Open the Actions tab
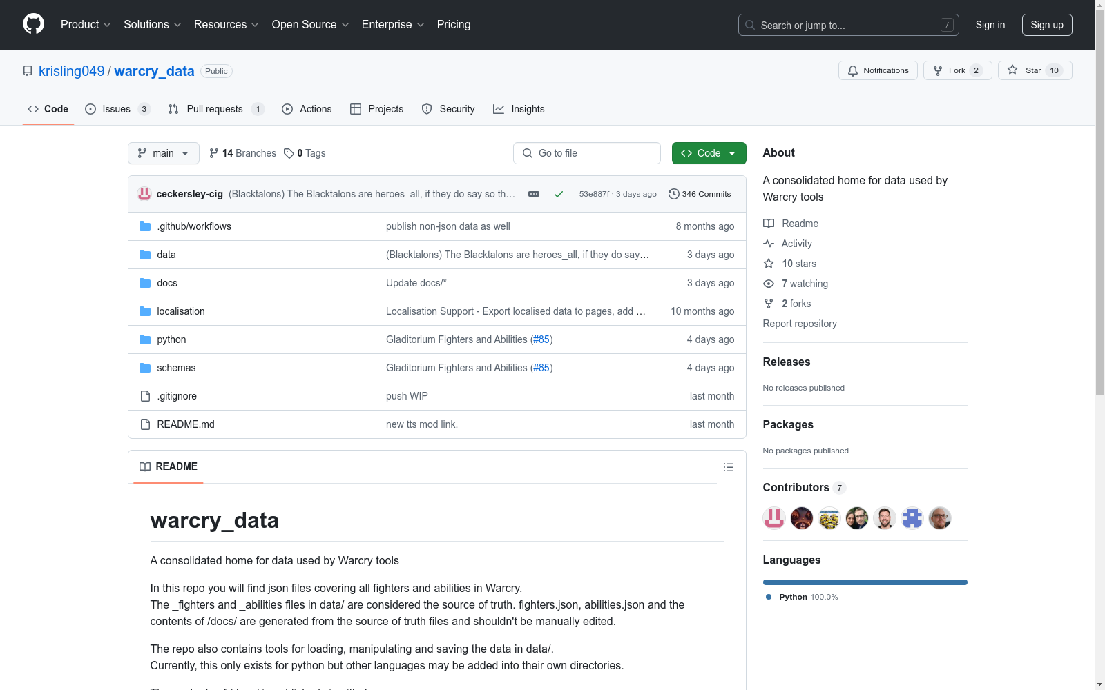1105x690 pixels. [x=307, y=109]
